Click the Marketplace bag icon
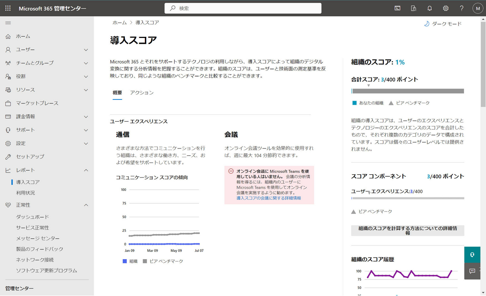Image resolution: width=486 pixels, height=296 pixels. tap(8, 103)
